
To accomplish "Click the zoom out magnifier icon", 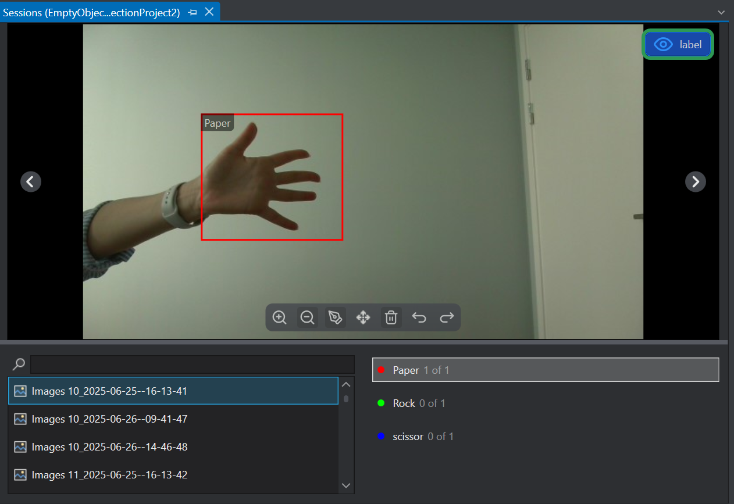I will pos(308,317).
